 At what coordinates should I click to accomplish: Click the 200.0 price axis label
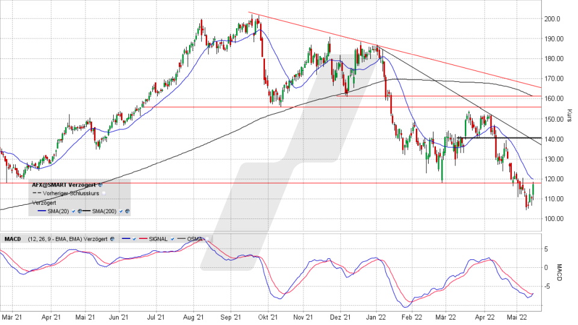[x=552, y=19]
